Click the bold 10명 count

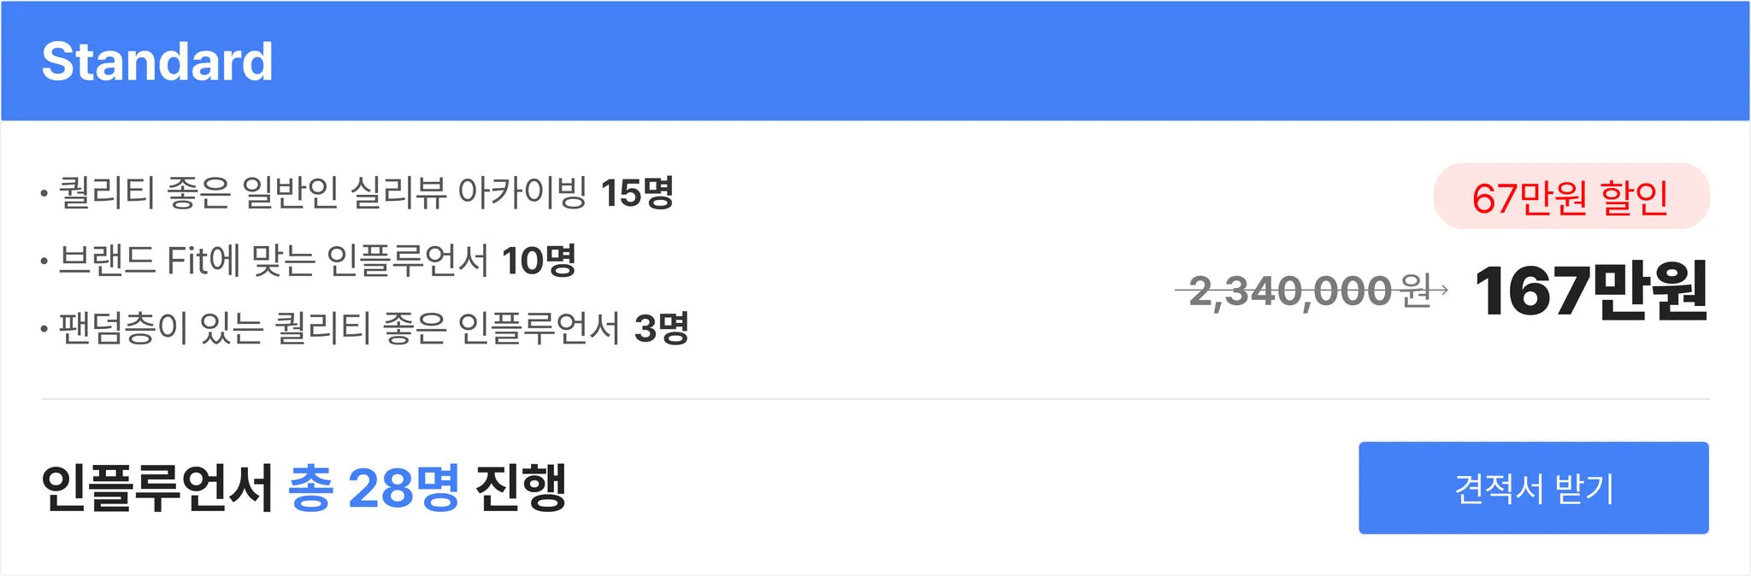[x=539, y=261]
